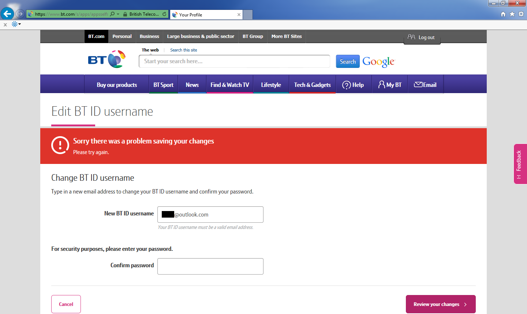527x314 pixels.
Task: Open Email using the envelope icon
Action: tap(418, 84)
